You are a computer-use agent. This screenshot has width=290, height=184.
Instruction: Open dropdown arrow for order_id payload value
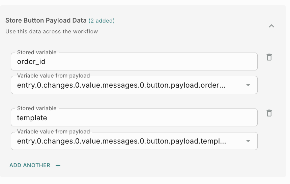(x=248, y=85)
